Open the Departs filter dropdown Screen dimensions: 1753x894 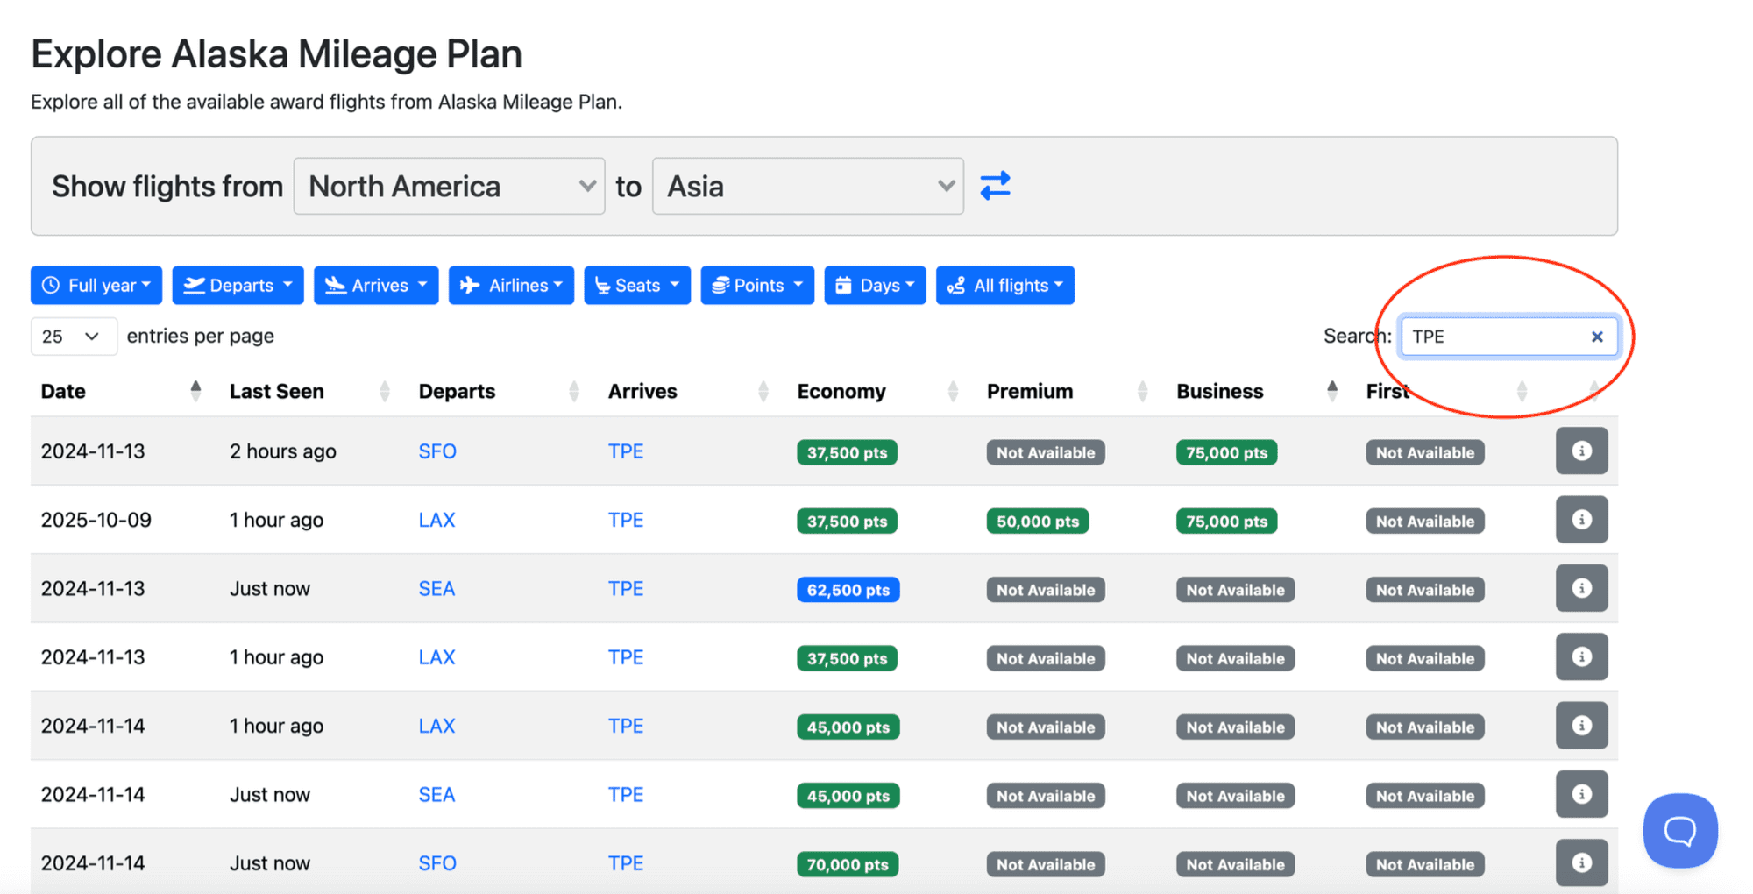(x=238, y=286)
